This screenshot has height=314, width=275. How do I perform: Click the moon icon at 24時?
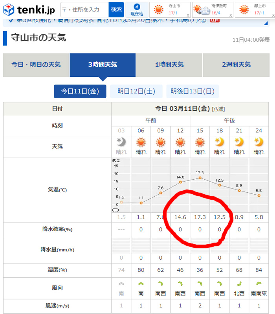(258, 142)
